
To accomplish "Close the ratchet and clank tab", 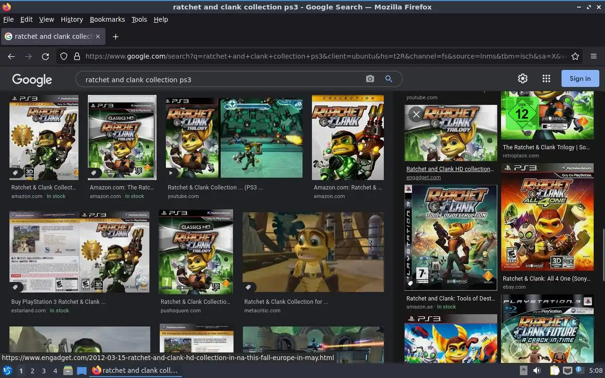I will [x=98, y=36].
